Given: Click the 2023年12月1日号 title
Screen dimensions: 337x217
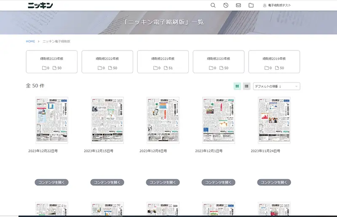Looking at the screenshot, I should (209, 151).
